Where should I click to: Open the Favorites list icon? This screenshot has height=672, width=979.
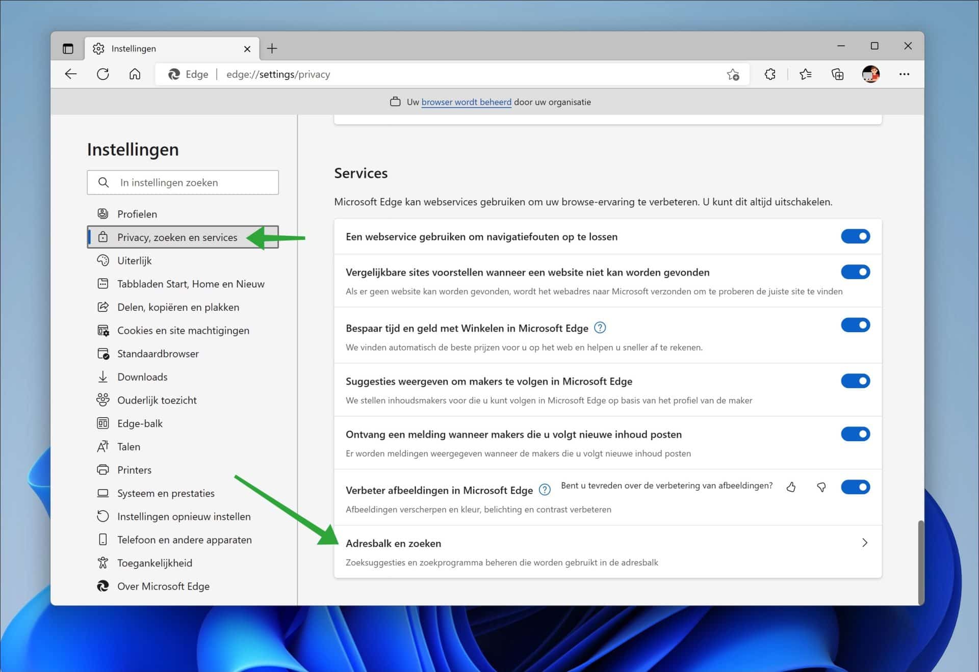[x=805, y=74]
